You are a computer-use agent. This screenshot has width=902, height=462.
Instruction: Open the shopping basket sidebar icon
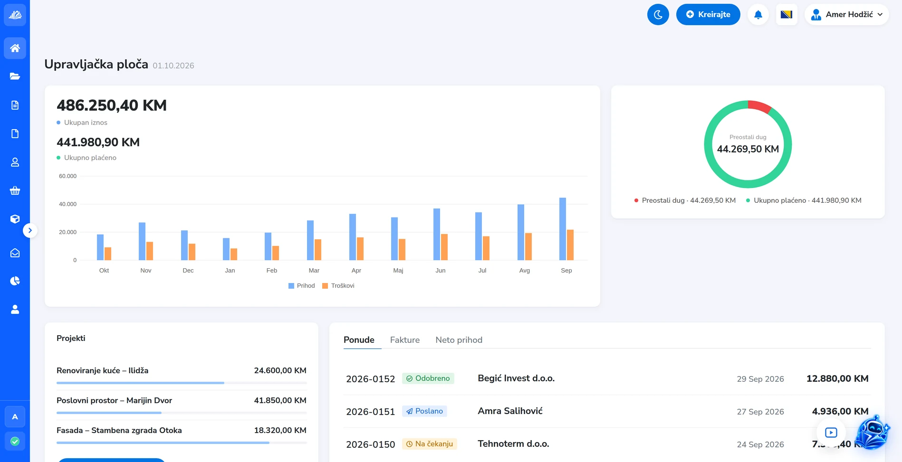[x=15, y=191]
